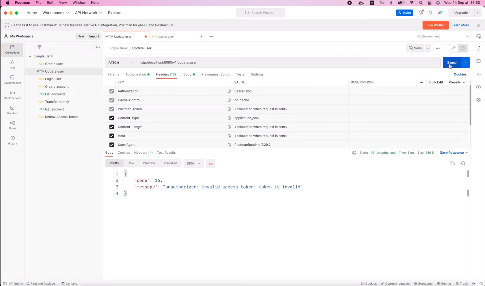Open the PATCH method dropdown
The width and height of the screenshot is (485, 286).
[x=121, y=62]
